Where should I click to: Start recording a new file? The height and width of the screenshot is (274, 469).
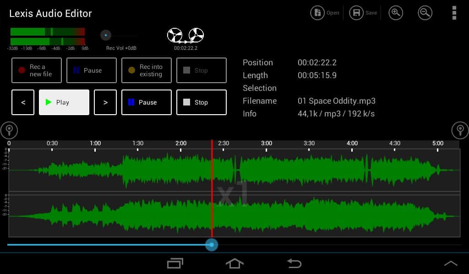point(37,70)
